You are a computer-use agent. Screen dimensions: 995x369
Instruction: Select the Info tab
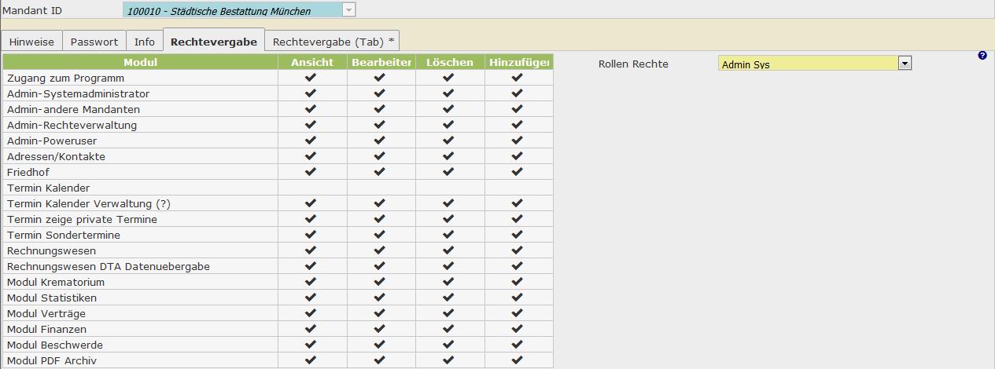click(x=145, y=42)
